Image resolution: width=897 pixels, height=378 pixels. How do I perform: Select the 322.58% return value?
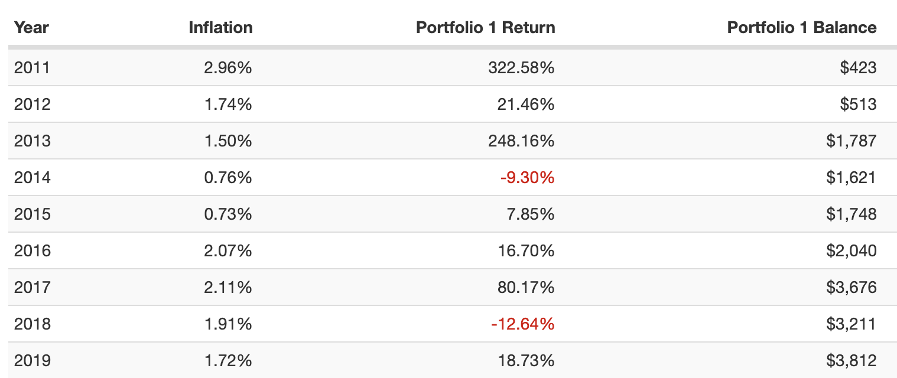point(521,68)
